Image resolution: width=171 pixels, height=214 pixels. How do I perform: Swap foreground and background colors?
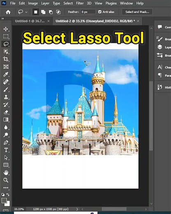(8, 195)
